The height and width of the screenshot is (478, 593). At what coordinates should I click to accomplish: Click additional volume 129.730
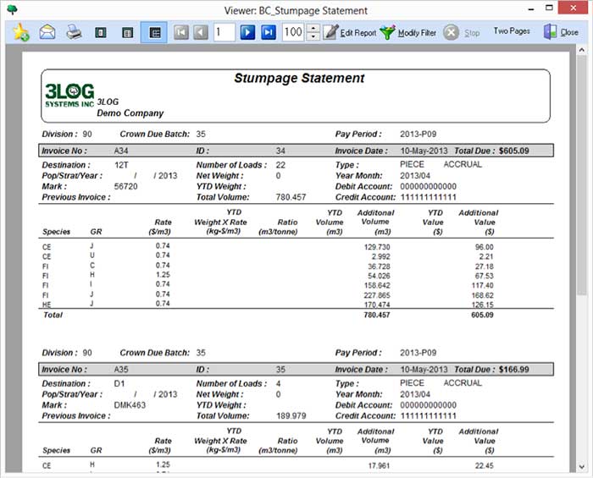(x=377, y=247)
